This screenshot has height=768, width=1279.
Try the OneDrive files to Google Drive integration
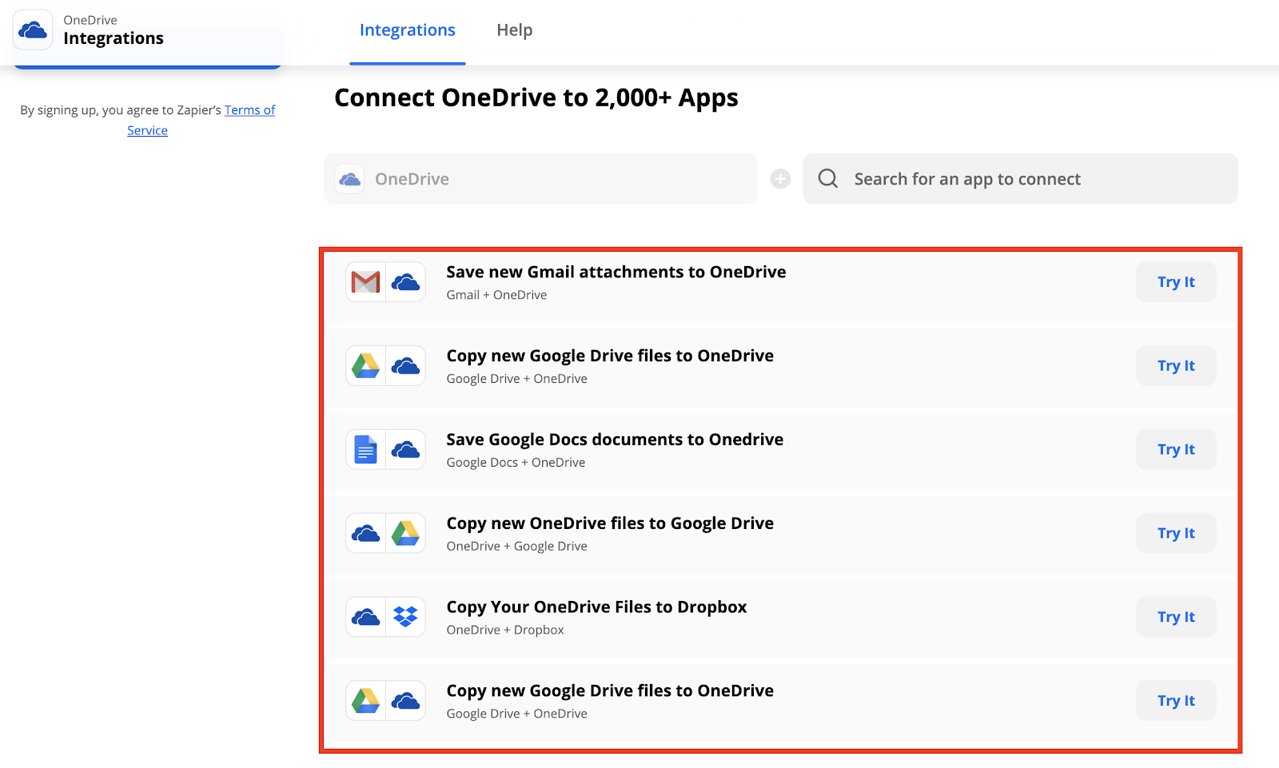click(1176, 533)
